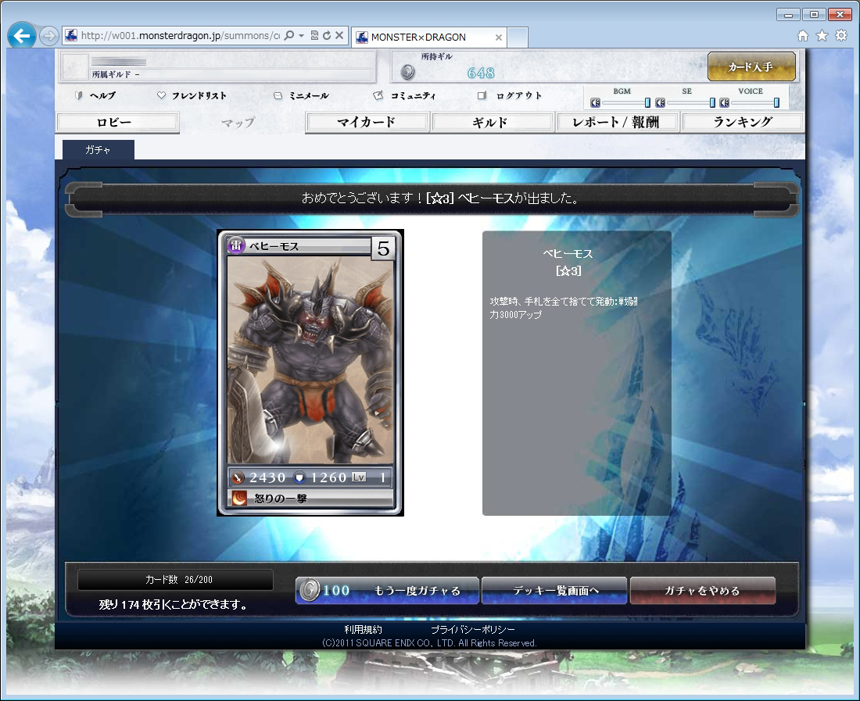The width and height of the screenshot is (860, 701).
Task: Go to デッキ一覧画面へ
Action: coord(554,590)
